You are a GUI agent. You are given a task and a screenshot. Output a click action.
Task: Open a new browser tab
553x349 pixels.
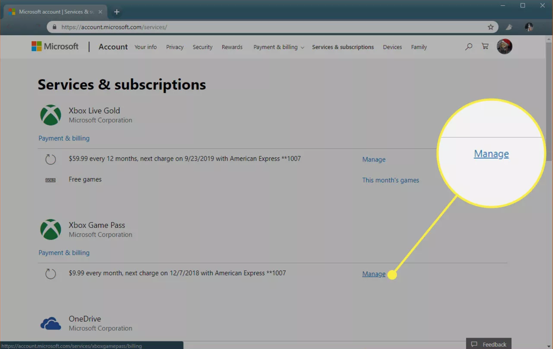click(117, 12)
